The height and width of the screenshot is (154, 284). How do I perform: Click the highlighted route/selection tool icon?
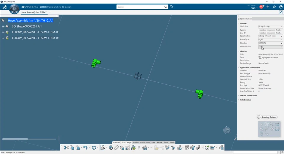(103, 148)
